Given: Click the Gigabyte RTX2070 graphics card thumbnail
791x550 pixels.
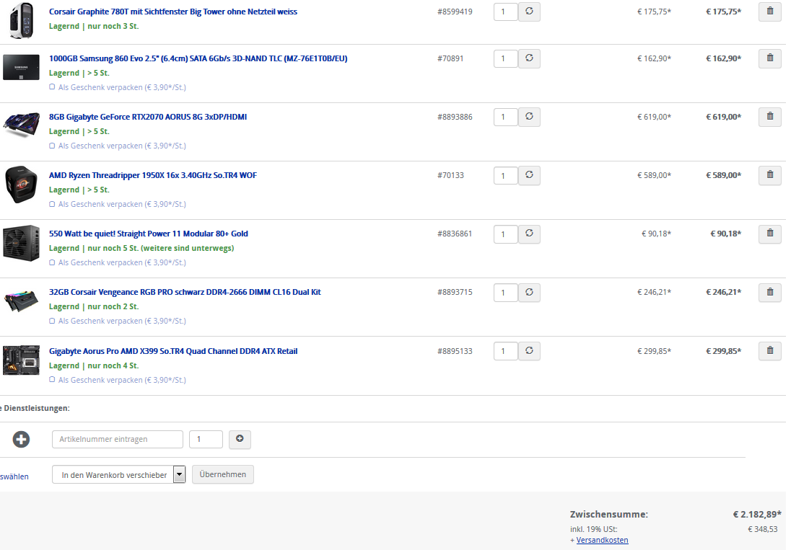Looking at the screenshot, I should click(21, 125).
